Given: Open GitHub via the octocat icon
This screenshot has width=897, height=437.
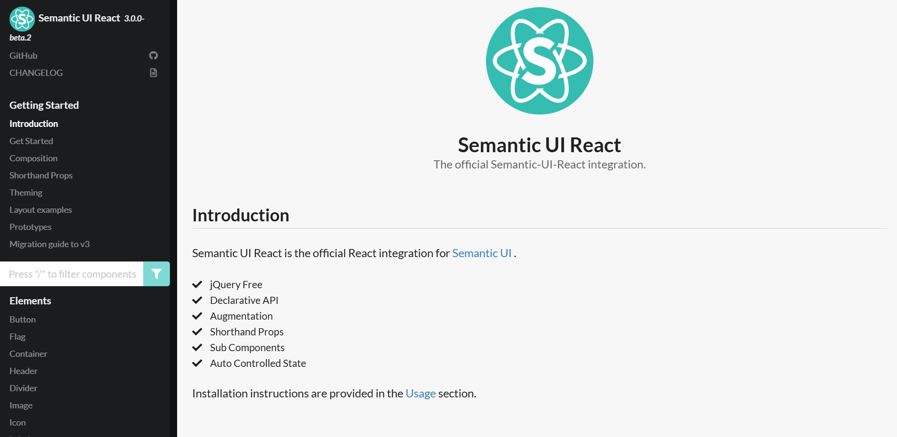Looking at the screenshot, I should pos(153,55).
